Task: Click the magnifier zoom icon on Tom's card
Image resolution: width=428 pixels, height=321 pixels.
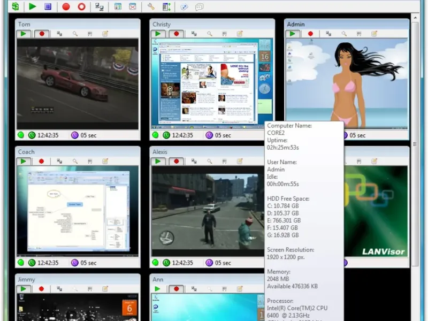Action: [75, 34]
